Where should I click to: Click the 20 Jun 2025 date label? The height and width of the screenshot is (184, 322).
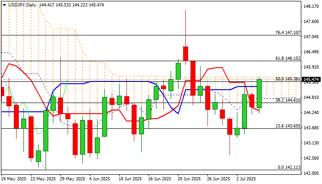(189, 179)
